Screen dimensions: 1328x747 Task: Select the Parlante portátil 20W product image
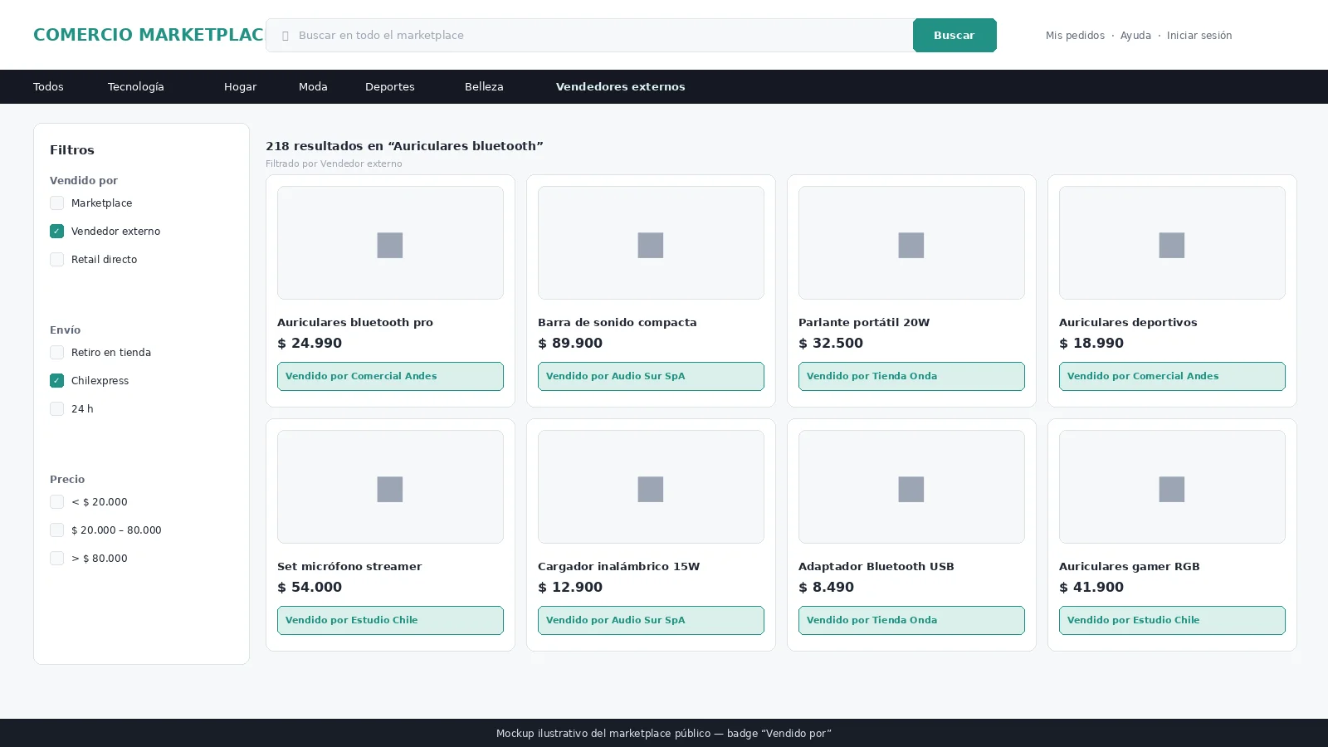tap(911, 242)
